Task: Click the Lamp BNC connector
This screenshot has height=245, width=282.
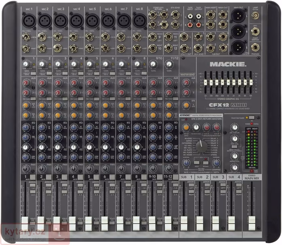Action: coord(255,16)
